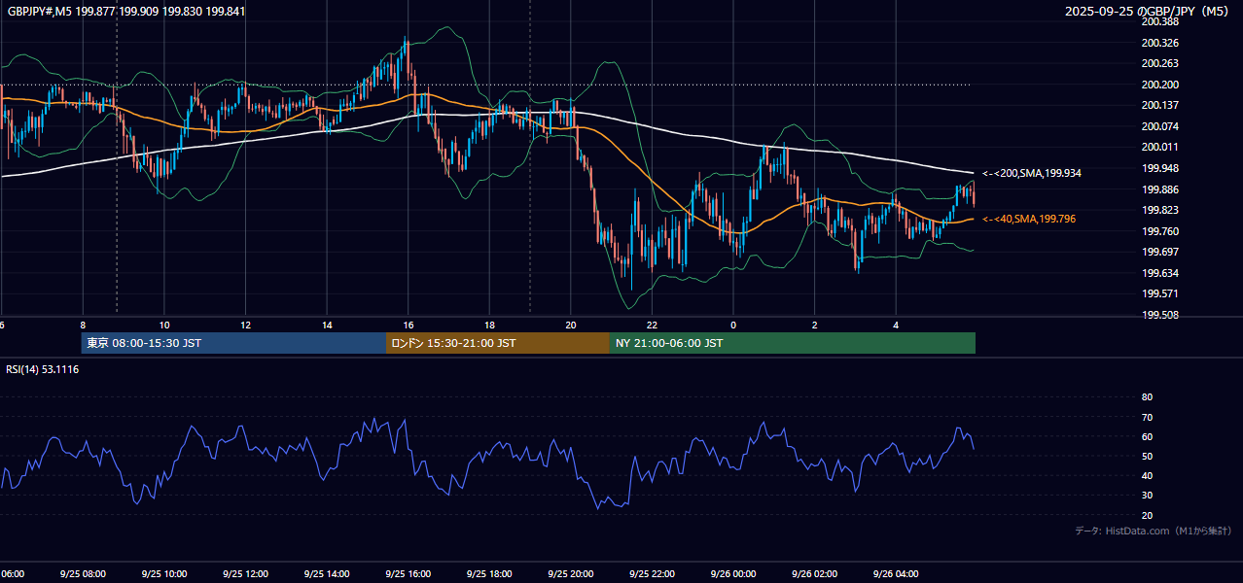Image resolution: width=1243 pixels, height=583 pixels.
Task: Click price axis value 200.388
Action: point(1159,22)
